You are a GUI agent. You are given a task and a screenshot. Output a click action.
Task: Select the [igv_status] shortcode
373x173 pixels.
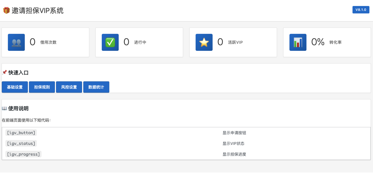[21, 143]
